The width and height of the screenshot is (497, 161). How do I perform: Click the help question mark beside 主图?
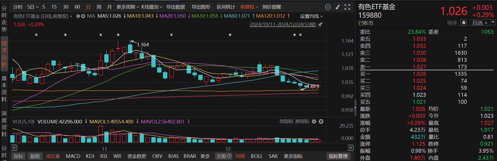pos(229,156)
